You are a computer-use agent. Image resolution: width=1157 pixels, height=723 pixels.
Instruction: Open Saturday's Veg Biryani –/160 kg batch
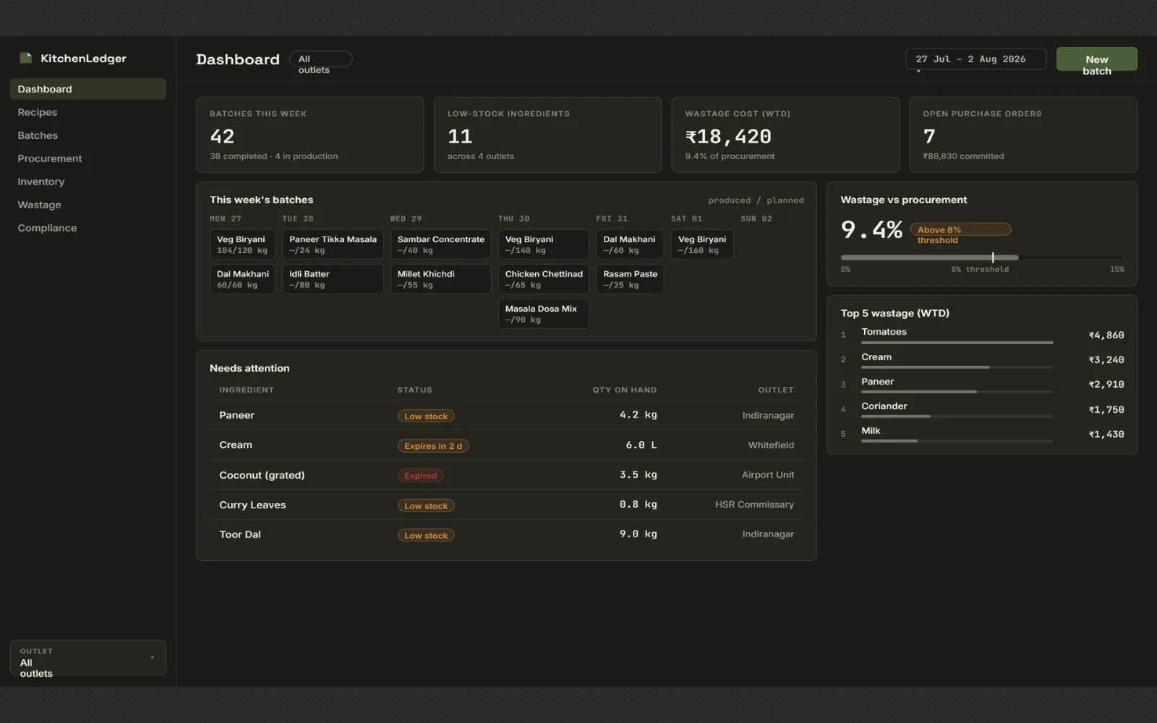point(702,244)
